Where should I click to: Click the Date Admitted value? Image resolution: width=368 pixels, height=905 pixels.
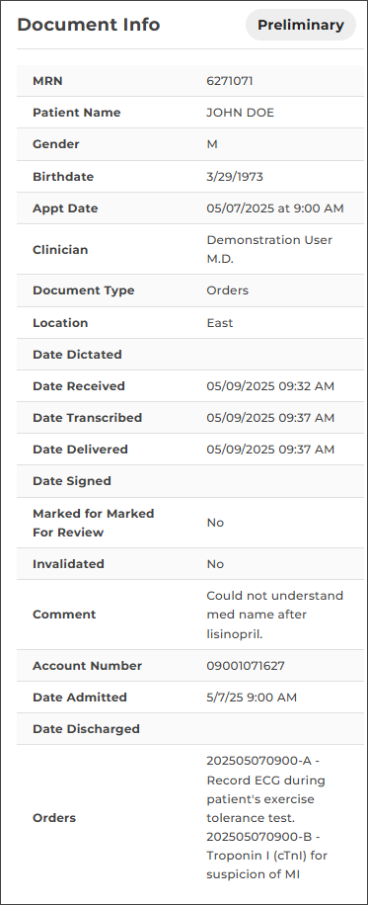[252, 698]
